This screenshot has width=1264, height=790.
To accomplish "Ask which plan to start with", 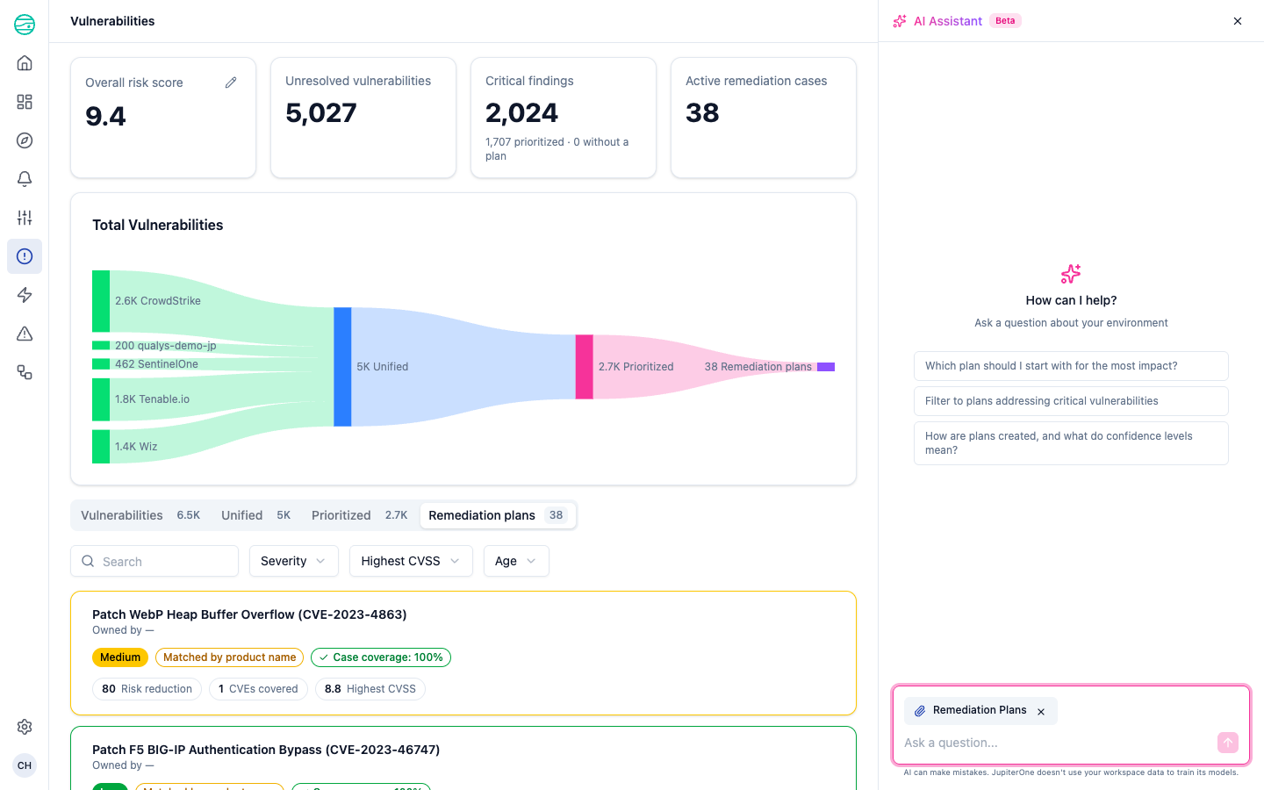I will pos(1071,366).
